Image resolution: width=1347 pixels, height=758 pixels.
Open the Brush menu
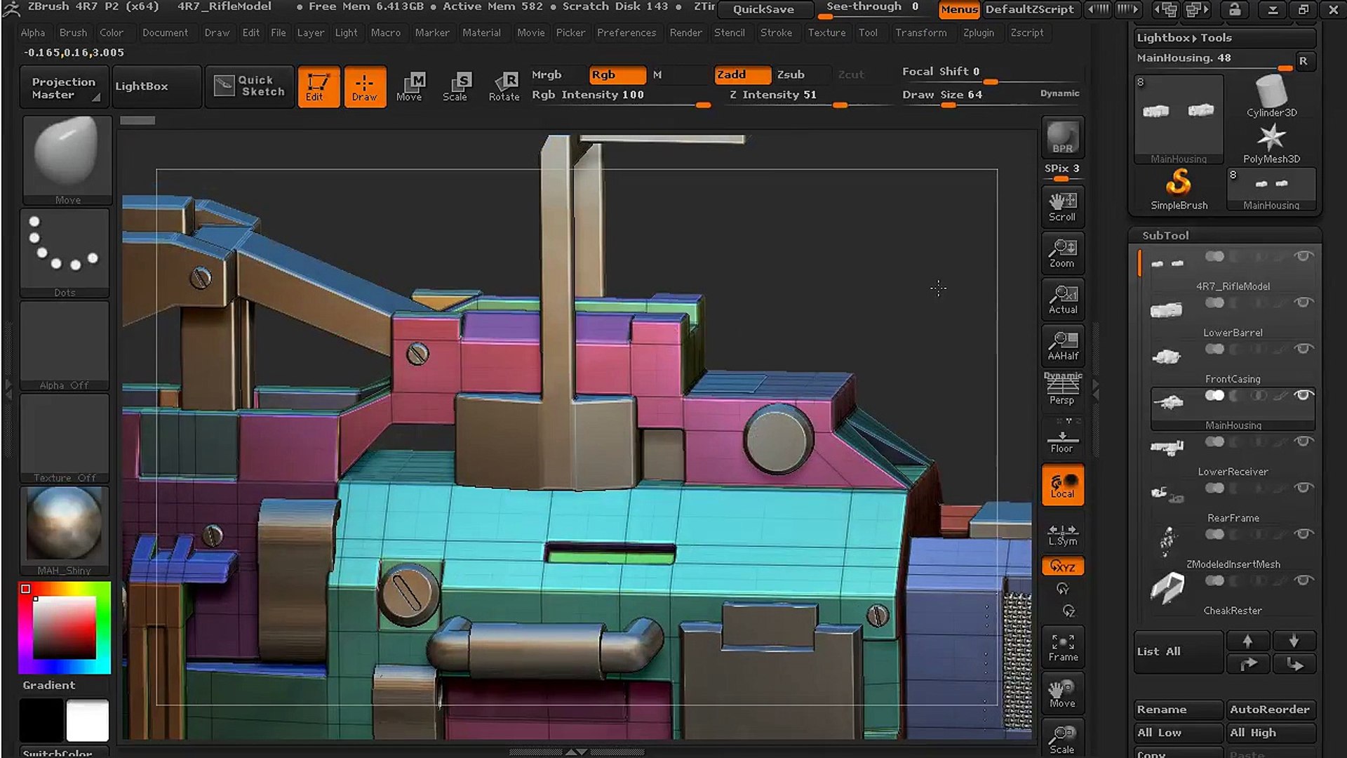click(73, 32)
